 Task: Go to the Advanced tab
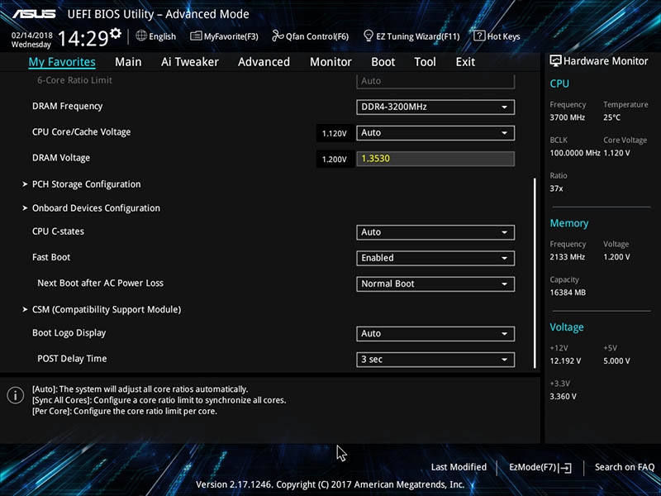(x=264, y=62)
